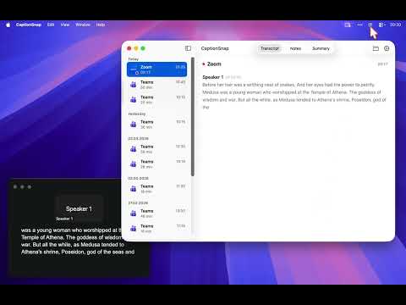406x305 pixels.
Task: Click the large Speaker 1 label in caption overlay
Action: [x=79, y=208]
